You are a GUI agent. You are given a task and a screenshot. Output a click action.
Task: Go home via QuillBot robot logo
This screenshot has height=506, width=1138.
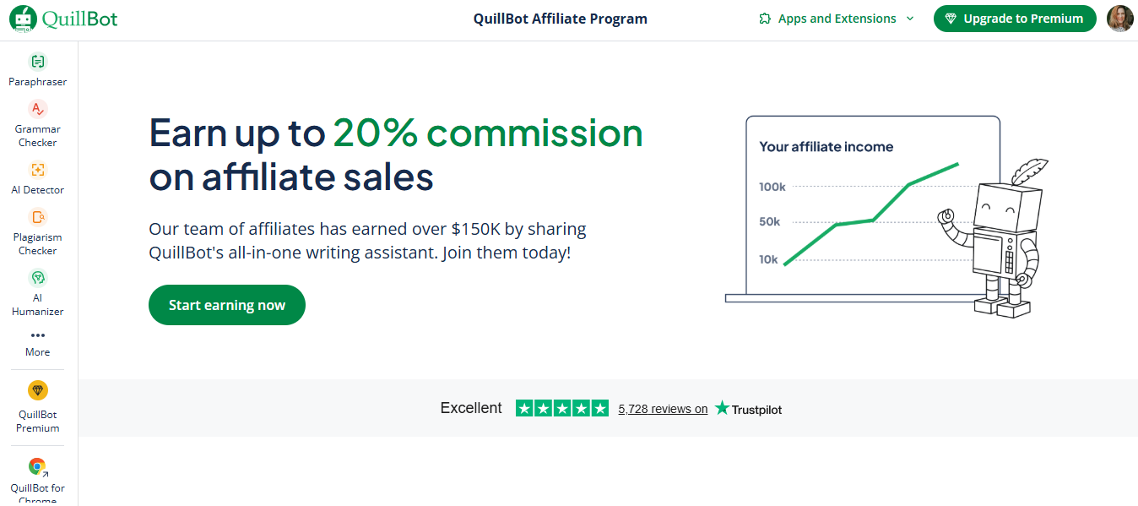24,19
